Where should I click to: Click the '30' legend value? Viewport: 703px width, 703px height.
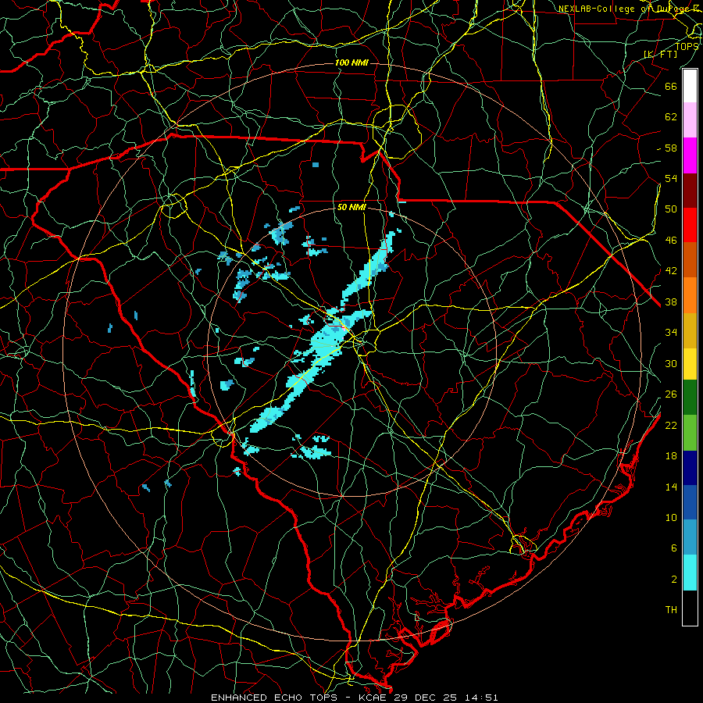click(x=671, y=363)
